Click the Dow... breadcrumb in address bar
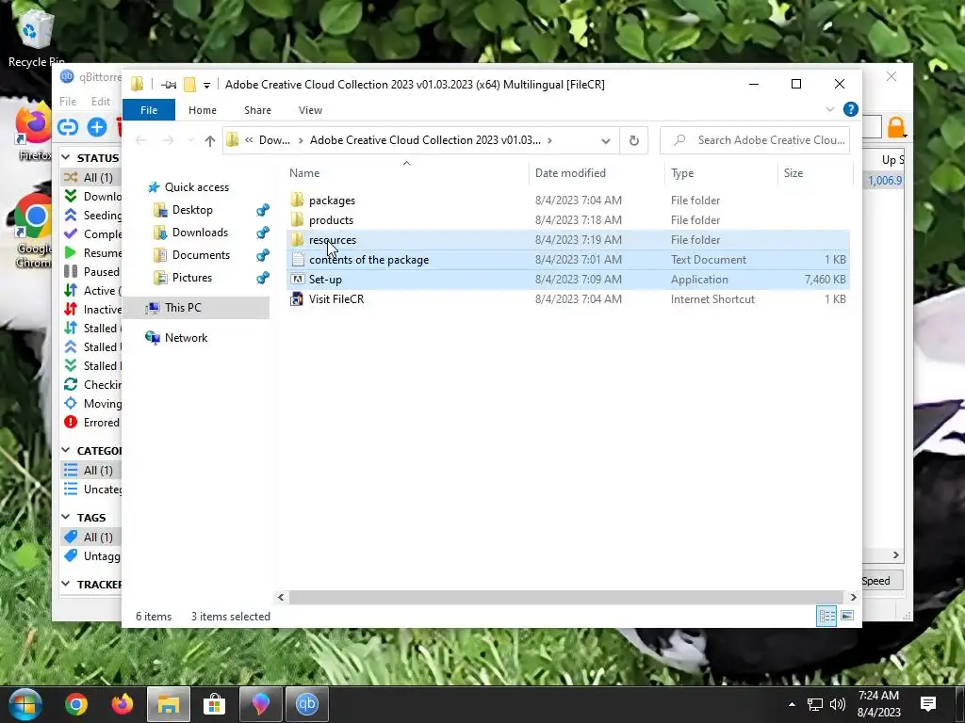The width and height of the screenshot is (965, 723). click(x=274, y=140)
